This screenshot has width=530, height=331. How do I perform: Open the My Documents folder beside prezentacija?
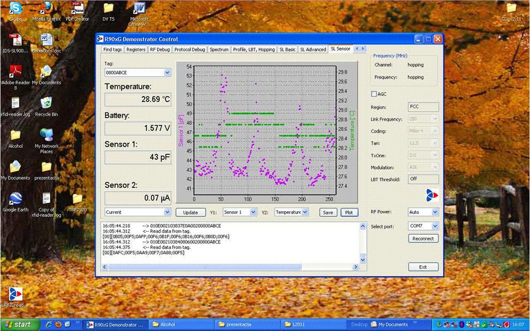click(x=16, y=171)
